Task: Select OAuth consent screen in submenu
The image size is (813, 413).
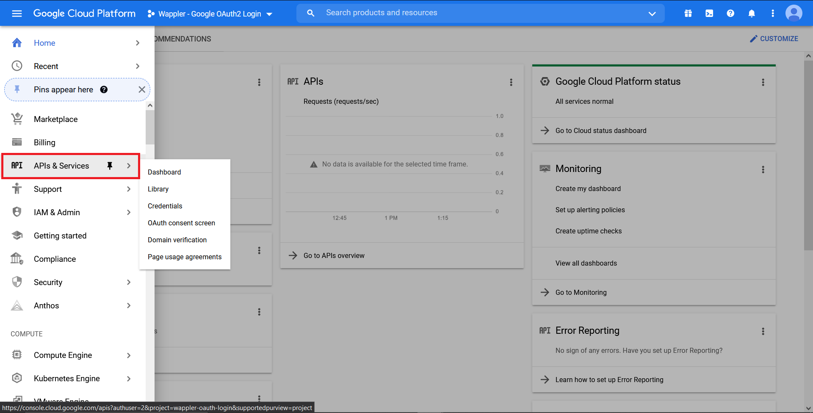Action: point(185,223)
